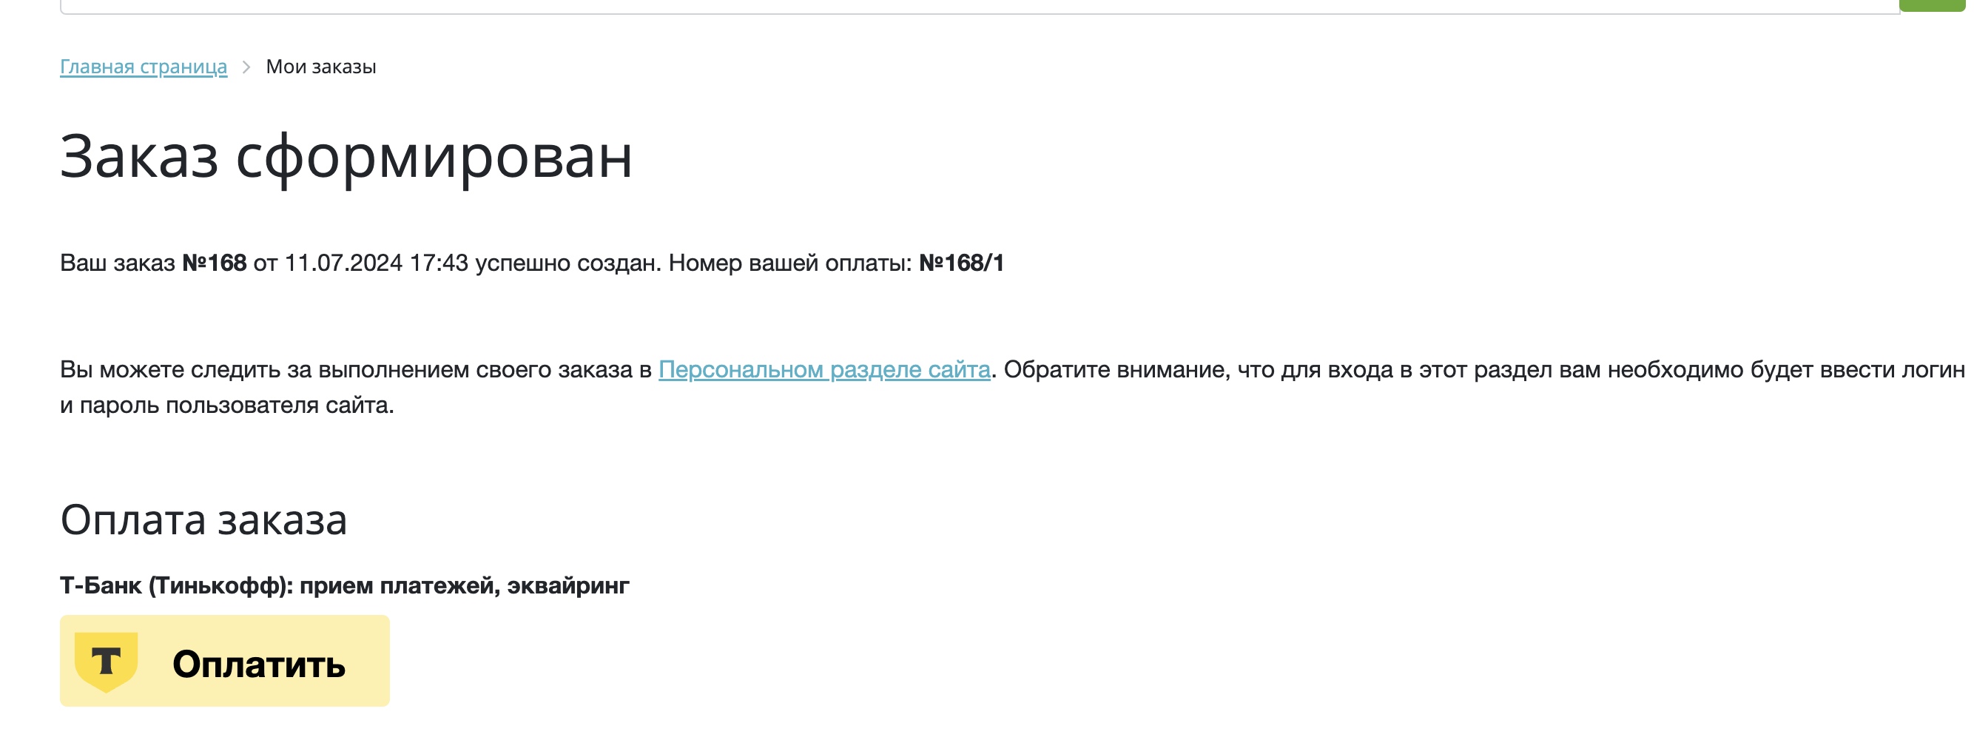1974x740 pixels.
Task: Click the order date 11.07.2024 17:43
Action: pyautogui.click(x=376, y=263)
